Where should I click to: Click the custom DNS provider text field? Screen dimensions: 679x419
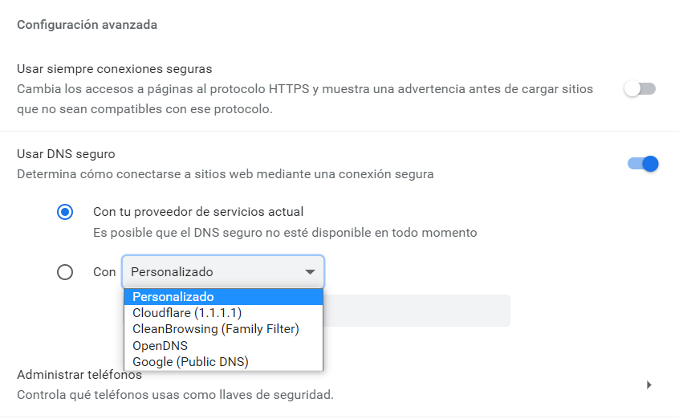pos(417,311)
